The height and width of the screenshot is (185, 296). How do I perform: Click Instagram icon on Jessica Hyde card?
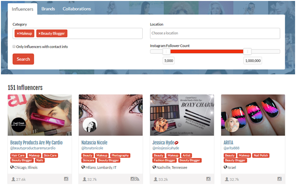208,179
